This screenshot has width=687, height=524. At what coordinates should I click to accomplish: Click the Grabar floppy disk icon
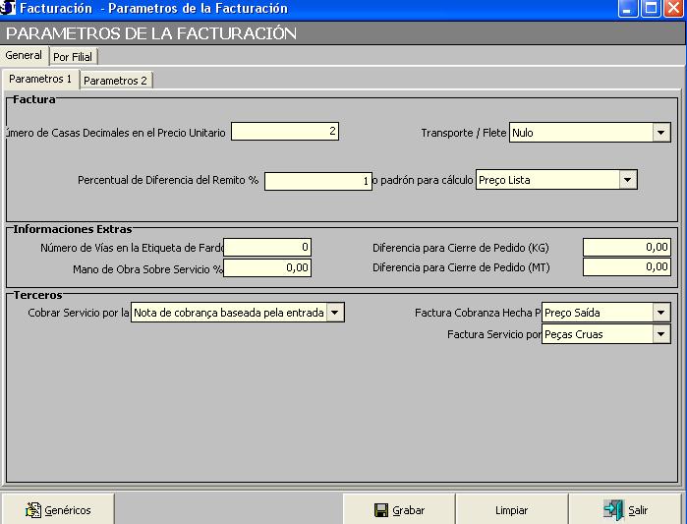click(x=381, y=510)
